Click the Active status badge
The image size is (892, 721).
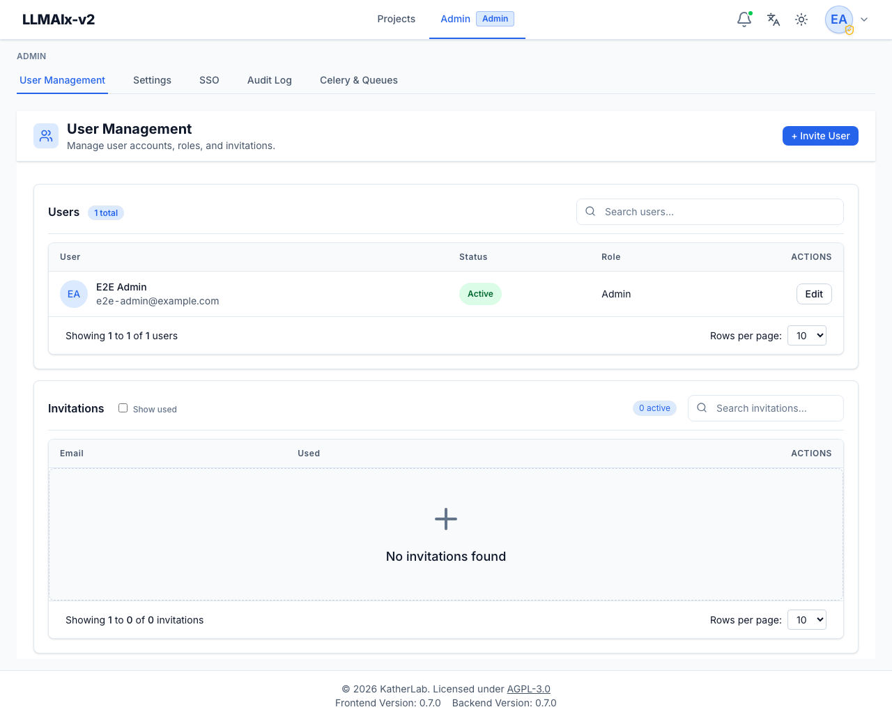(x=480, y=294)
